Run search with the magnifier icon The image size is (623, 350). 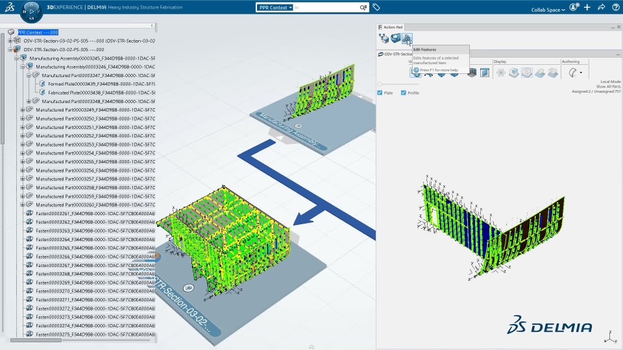pos(363,8)
